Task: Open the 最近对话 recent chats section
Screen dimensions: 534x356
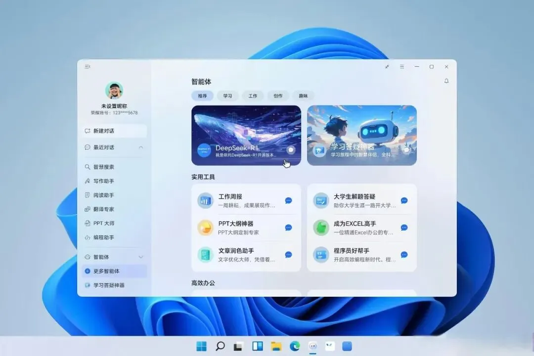Action: pyautogui.click(x=114, y=147)
